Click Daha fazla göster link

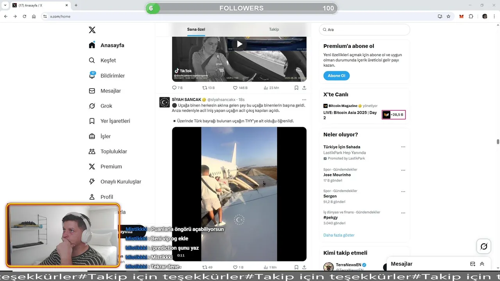339,235
